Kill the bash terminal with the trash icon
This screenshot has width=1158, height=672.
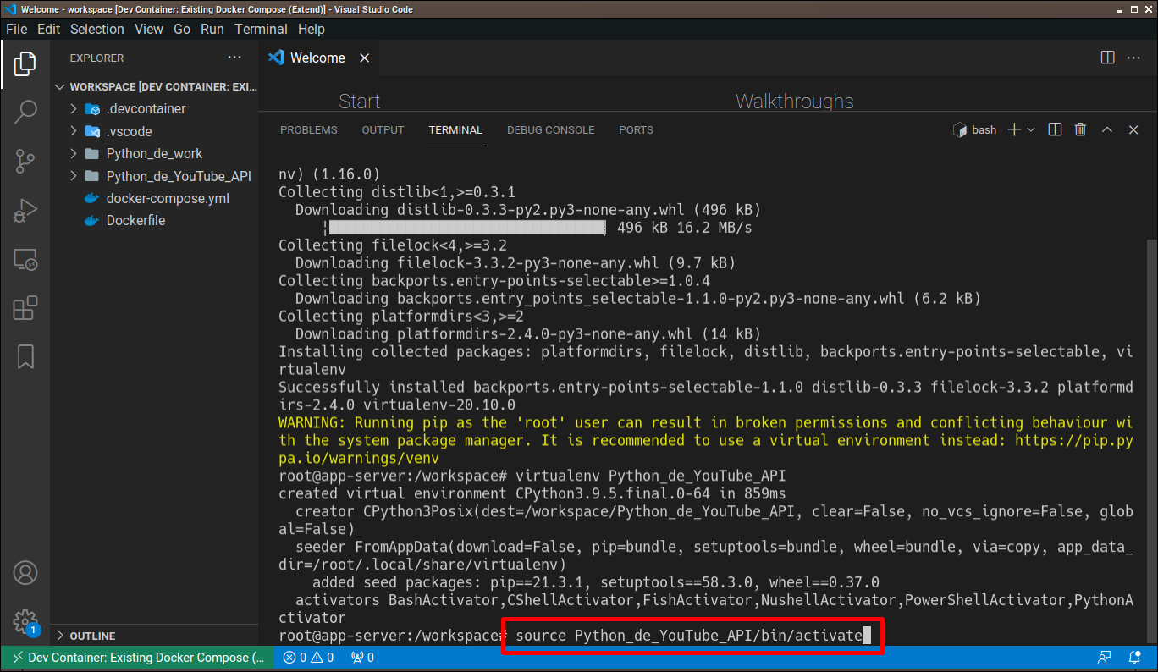(x=1080, y=129)
